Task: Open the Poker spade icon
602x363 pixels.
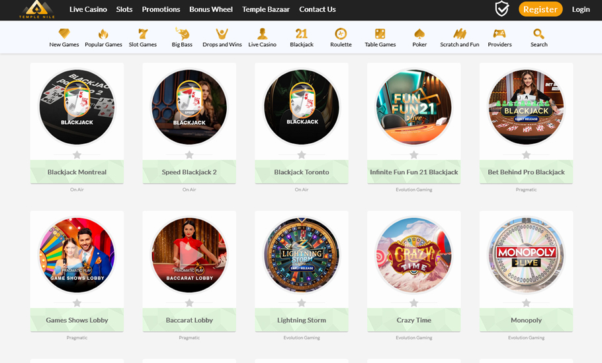Action: 419,34
